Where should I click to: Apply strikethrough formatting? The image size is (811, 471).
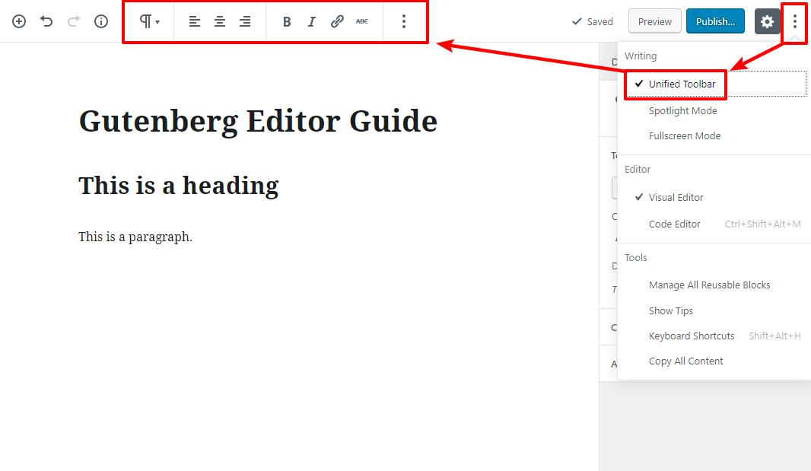tap(362, 21)
